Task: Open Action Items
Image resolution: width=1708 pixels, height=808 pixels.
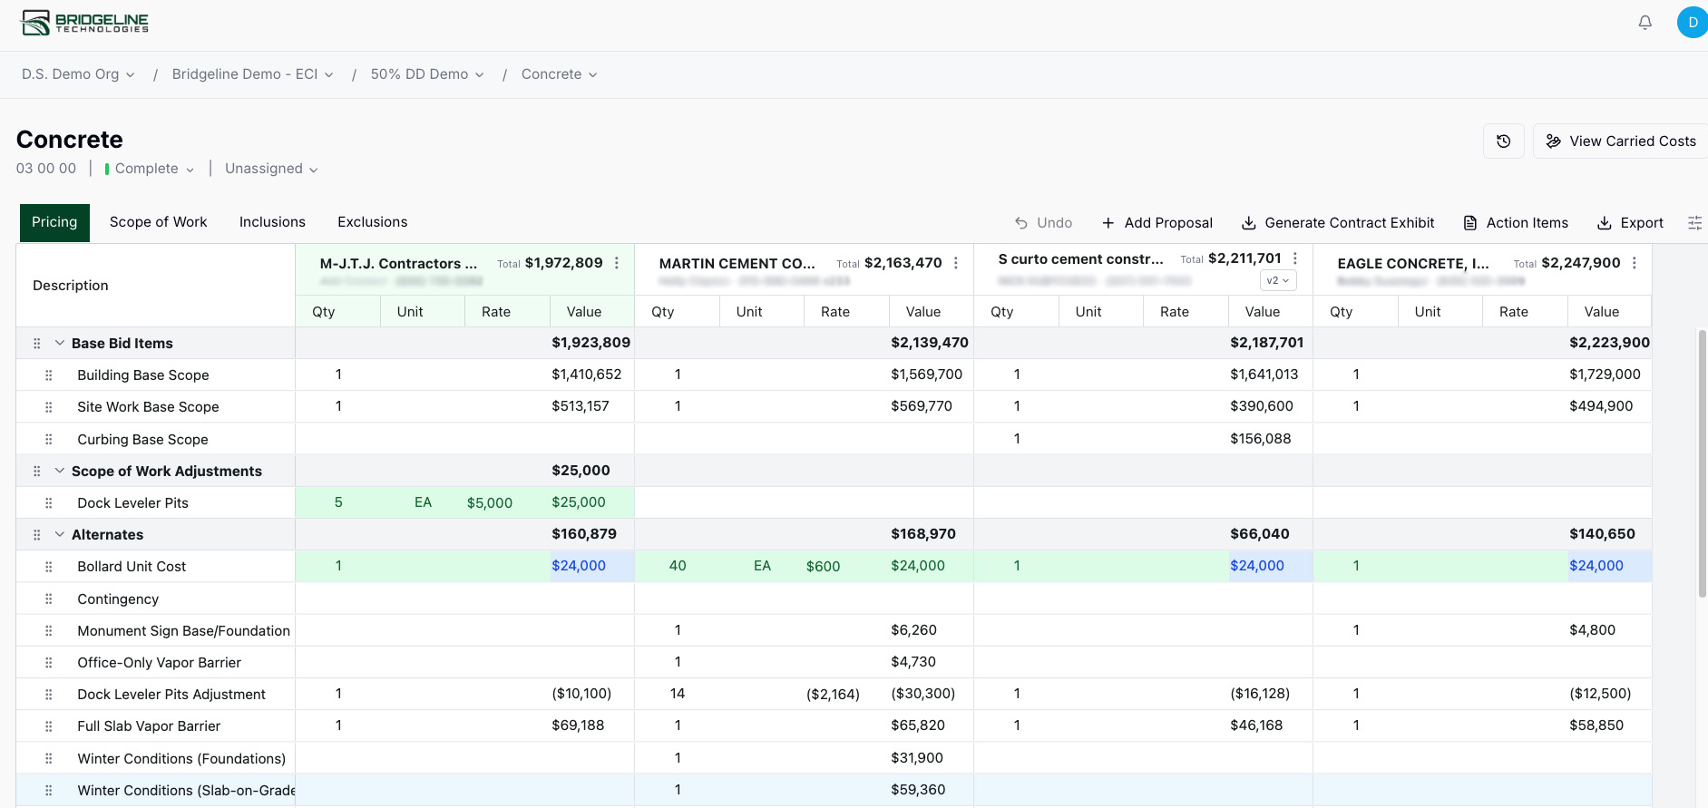Action: point(1516,223)
